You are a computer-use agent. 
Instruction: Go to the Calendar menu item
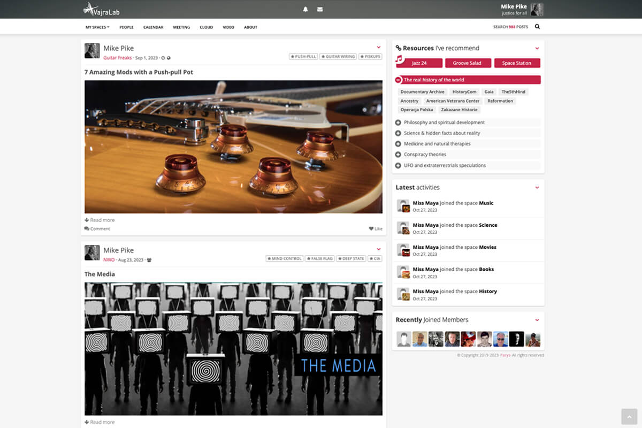(x=153, y=27)
